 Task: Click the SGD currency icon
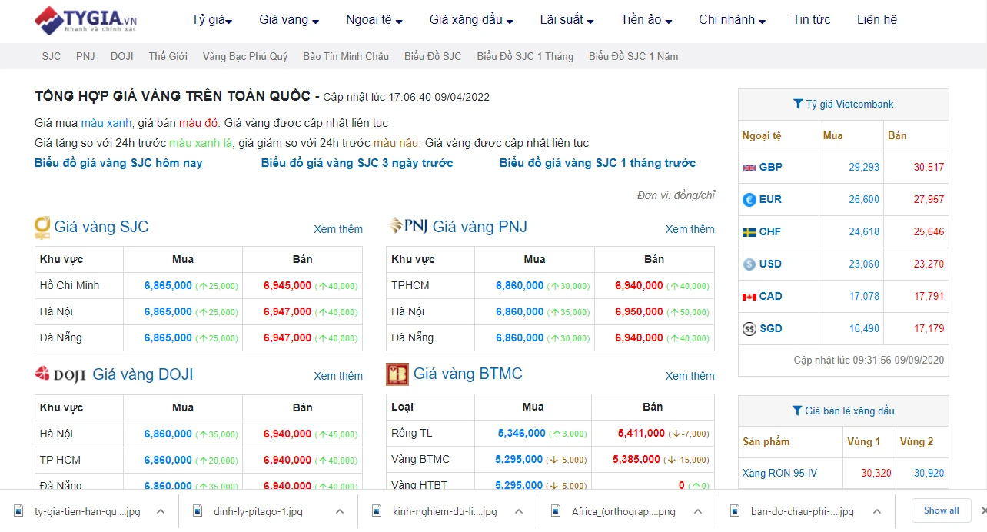point(749,328)
